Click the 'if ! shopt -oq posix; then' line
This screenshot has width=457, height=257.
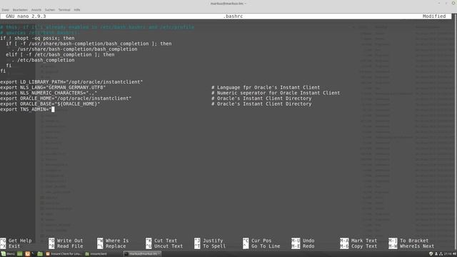(x=37, y=38)
